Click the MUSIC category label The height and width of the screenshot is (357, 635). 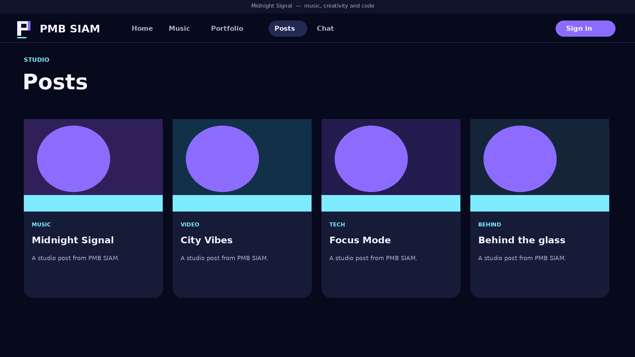(x=41, y=224)
